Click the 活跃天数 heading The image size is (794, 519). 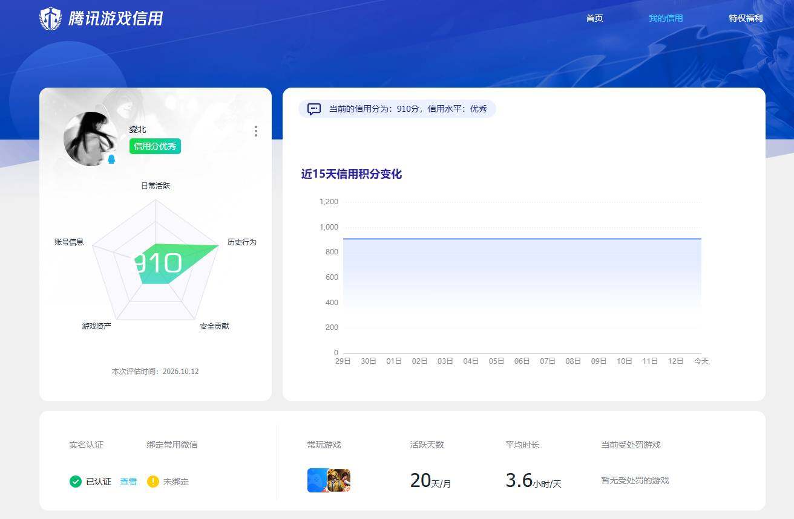click(427, 445)
